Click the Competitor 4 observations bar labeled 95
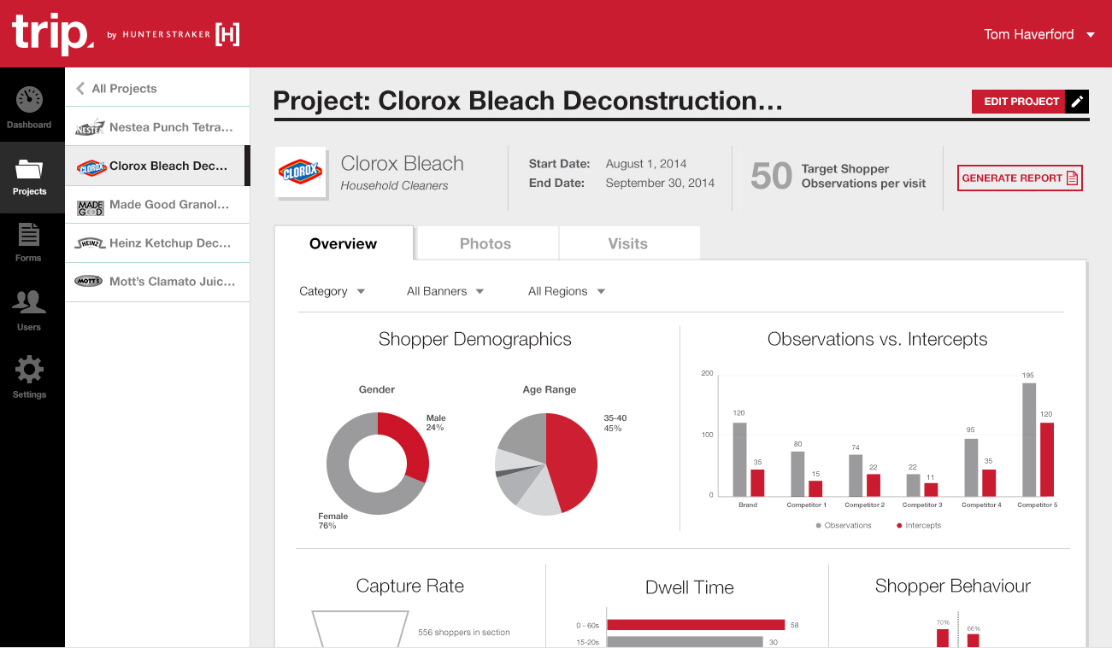 coord(971,467)
